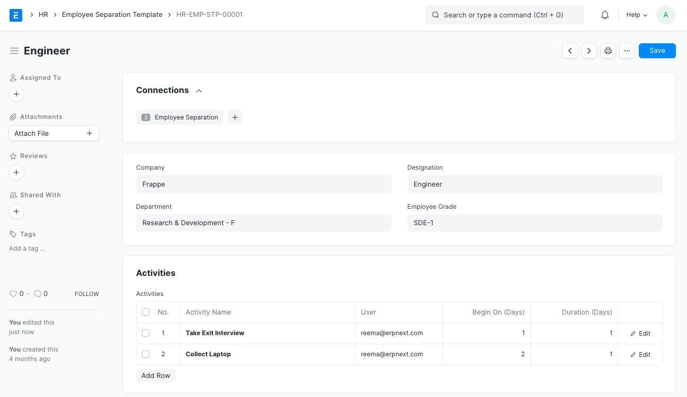Navigate to HR breadcrumb
The image size is (687, 397).
(x=43, y=15)
